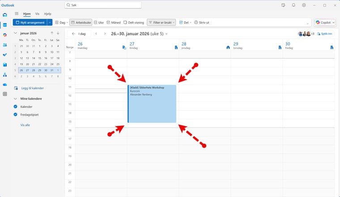The height and width of the screenshot is (197, 340).
Task: Click the notification bell icon
Action: pyautogui.click(x=293, y=5)
